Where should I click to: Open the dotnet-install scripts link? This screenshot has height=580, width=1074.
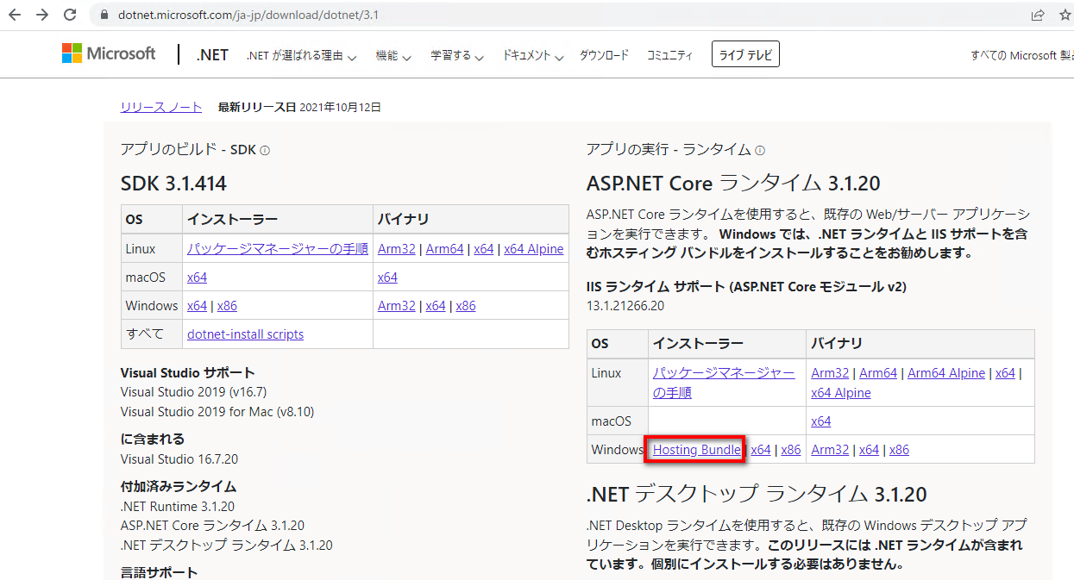(245, 334)
